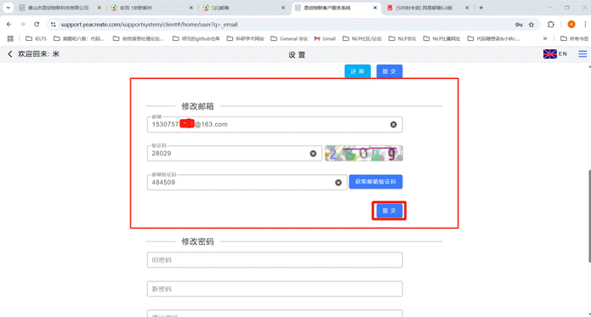Click the 获取邮箱验证码 button
The height and width of the screenshot is (317, 591).
click(x=375, y=182)
